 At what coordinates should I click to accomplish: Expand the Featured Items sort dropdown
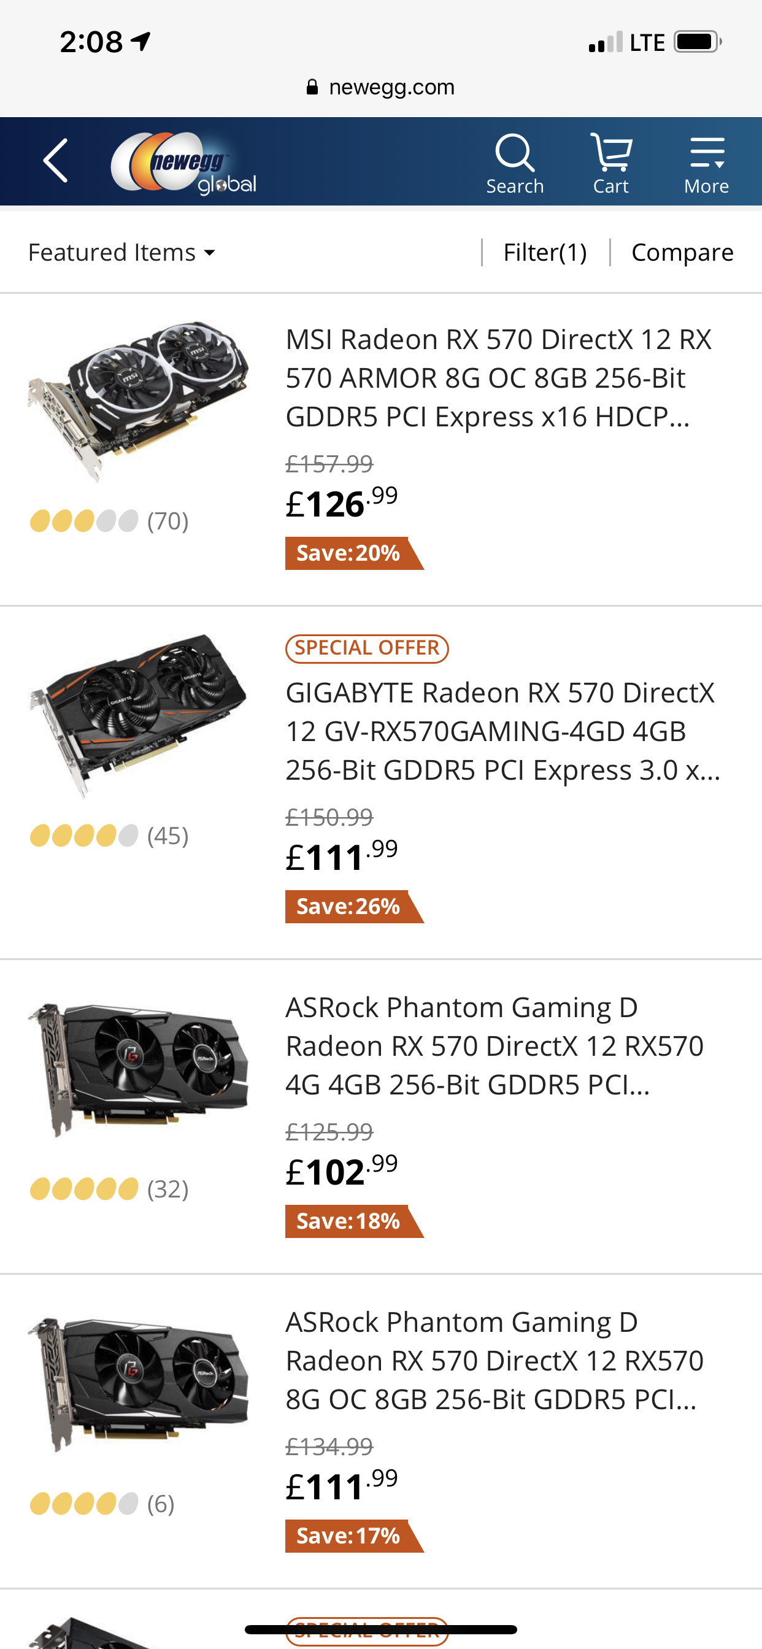point(121,252)
